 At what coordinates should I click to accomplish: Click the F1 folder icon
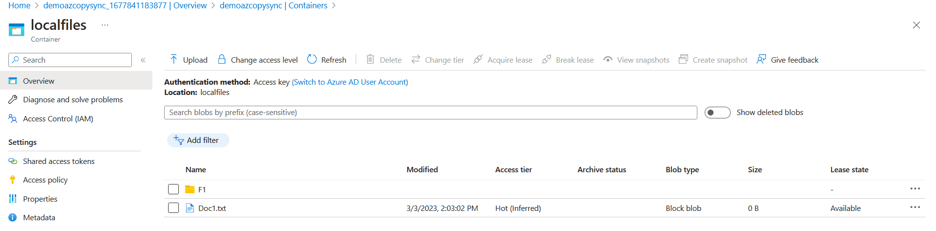click(190, 189)
